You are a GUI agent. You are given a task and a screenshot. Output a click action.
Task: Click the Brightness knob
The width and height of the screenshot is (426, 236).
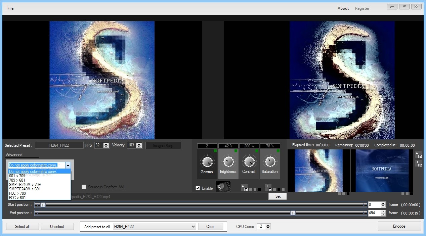coord(228,162)
